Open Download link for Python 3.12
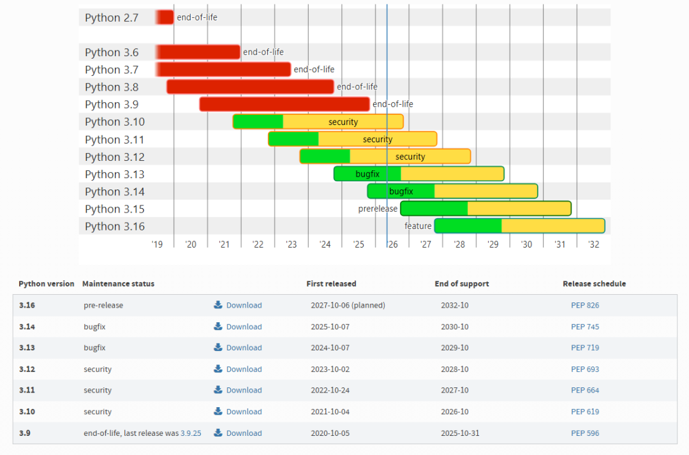Screen dimensions: 689x455 [244, 369]
